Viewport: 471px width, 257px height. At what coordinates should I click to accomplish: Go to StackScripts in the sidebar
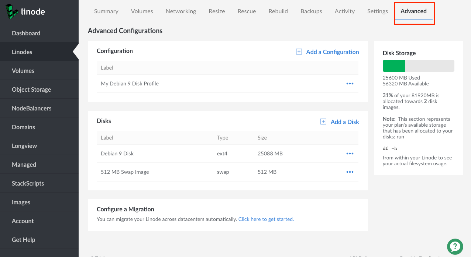(x=28, y=183)
